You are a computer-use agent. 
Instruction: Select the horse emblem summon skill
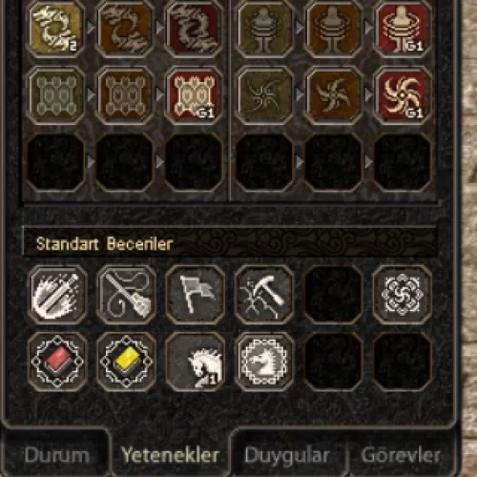(264, 362)
